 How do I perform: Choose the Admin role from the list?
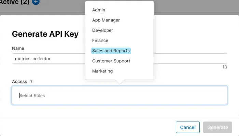[99, 10]
